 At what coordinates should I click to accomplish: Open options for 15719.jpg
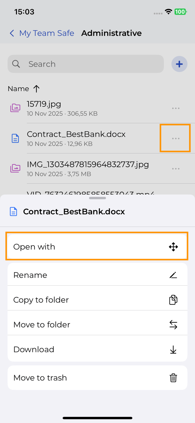pos(175,108)
